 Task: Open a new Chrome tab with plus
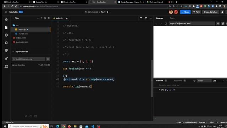176,2
